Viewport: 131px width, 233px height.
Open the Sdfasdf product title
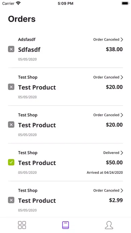29,50
